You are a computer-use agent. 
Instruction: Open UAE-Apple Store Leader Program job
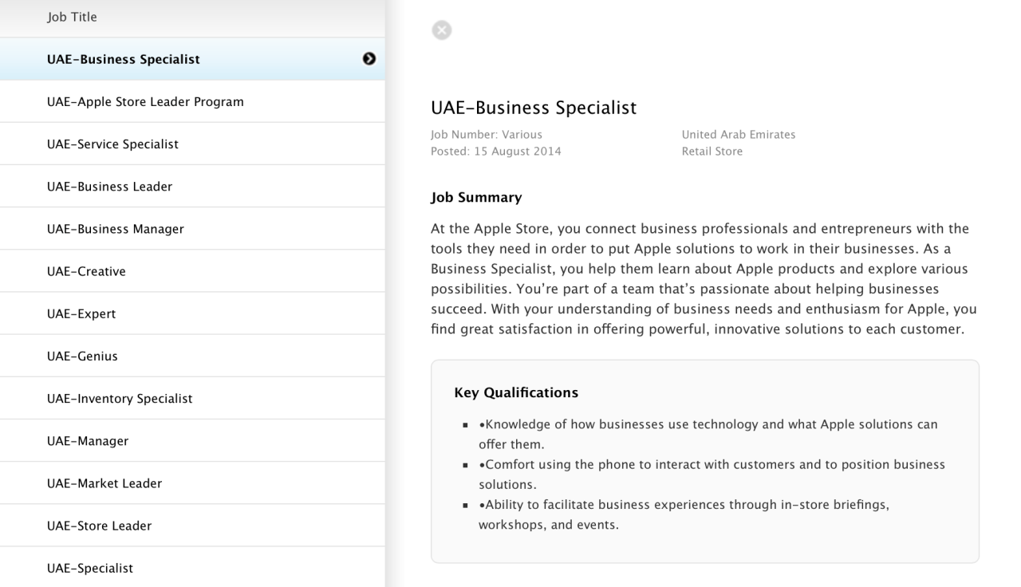145,101
